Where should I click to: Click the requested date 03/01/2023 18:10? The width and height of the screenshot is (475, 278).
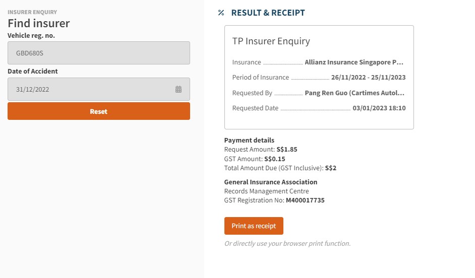click(379, 108)
